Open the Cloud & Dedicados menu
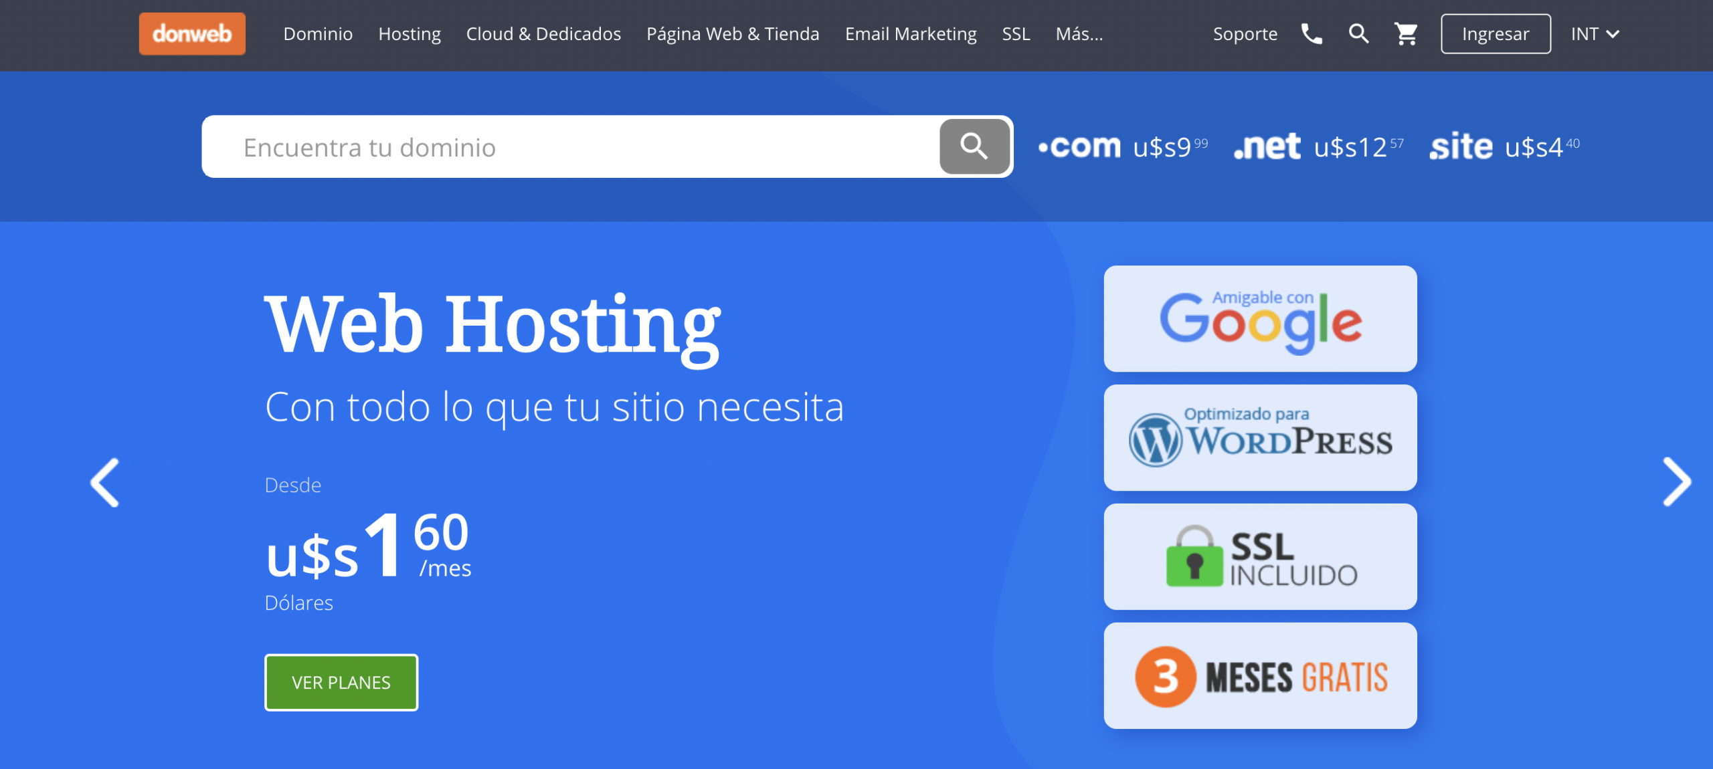Image resolution: width=1713 pixels, height=769 pixels. [543, 33]
